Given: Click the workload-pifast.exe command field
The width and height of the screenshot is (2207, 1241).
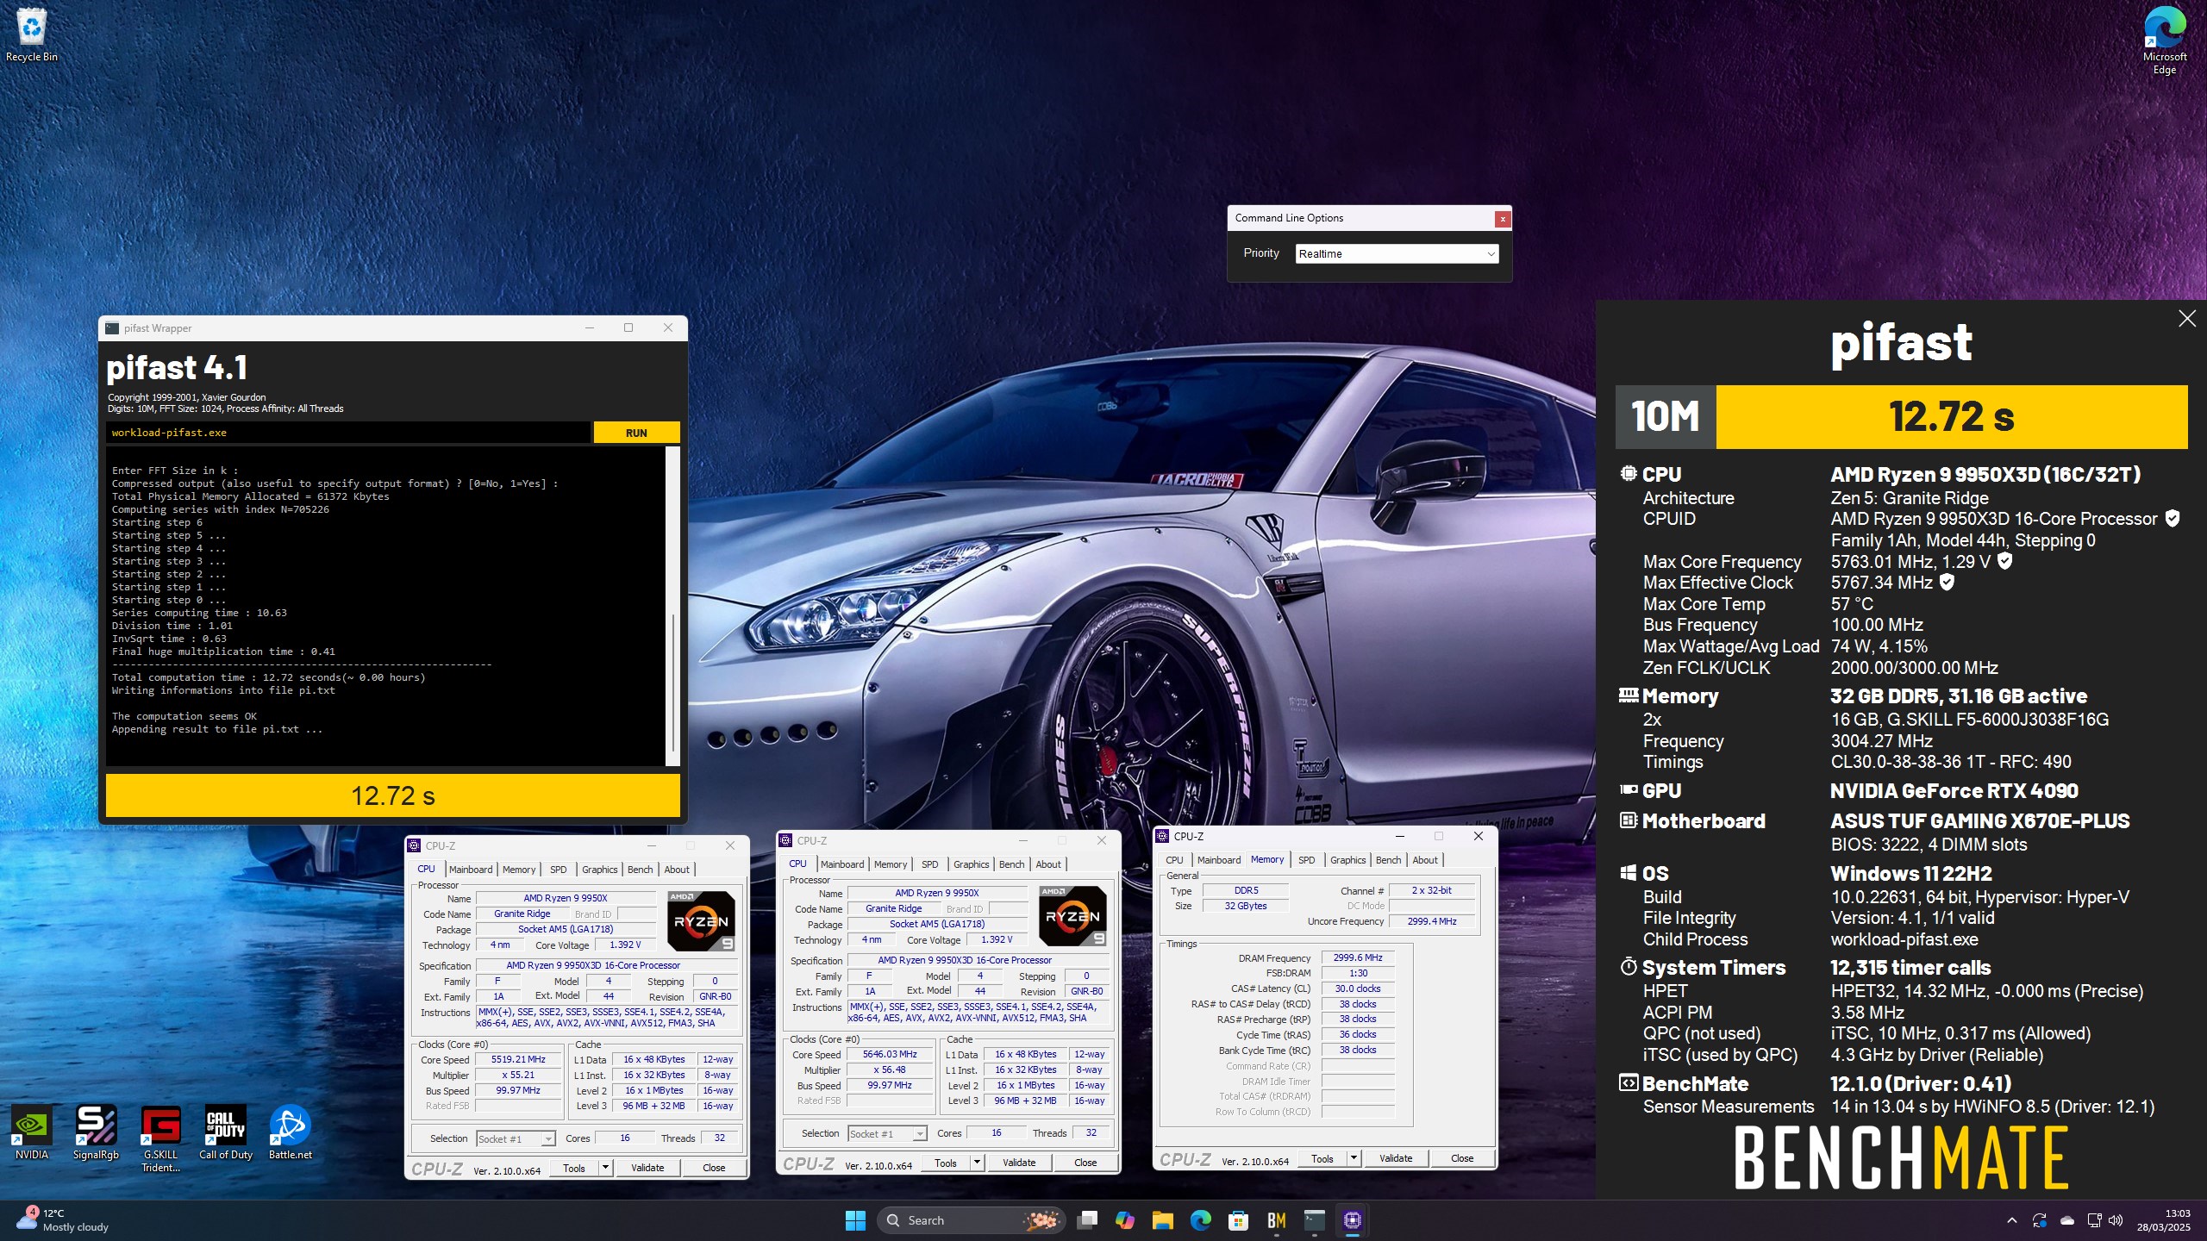Looking at the screenshot, I should 348,433.
